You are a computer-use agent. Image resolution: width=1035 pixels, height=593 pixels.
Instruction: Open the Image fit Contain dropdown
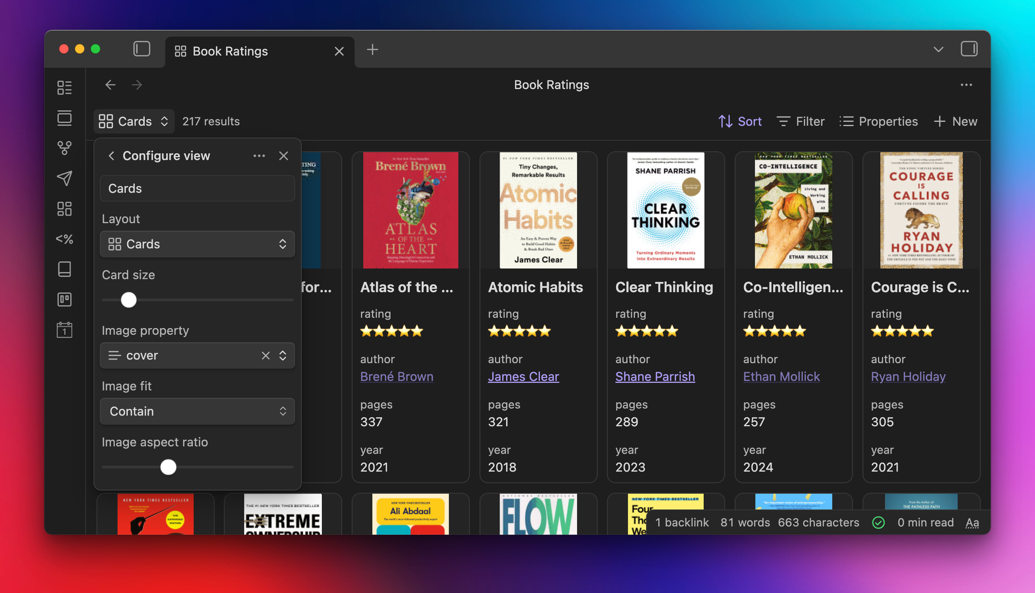(x=197, y=411)
